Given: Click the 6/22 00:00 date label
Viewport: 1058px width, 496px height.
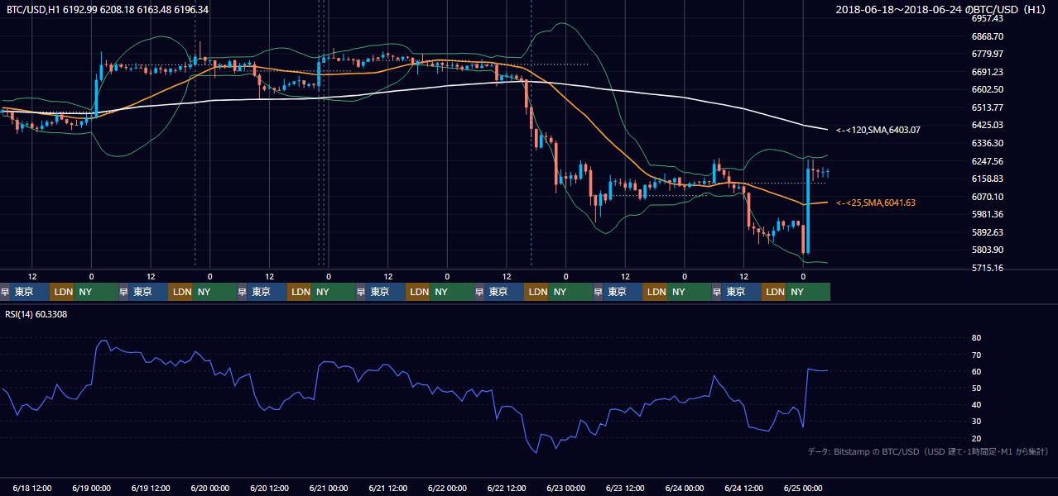Looking at the screenshot, I should tap(447, 489).
